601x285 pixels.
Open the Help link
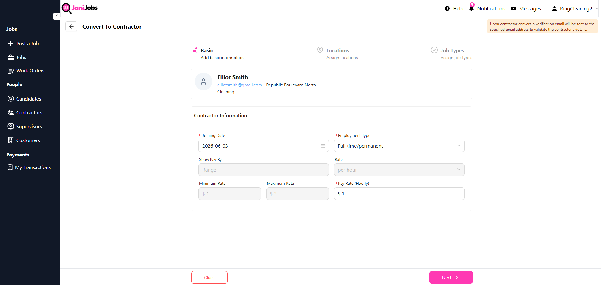pos(458,8)
